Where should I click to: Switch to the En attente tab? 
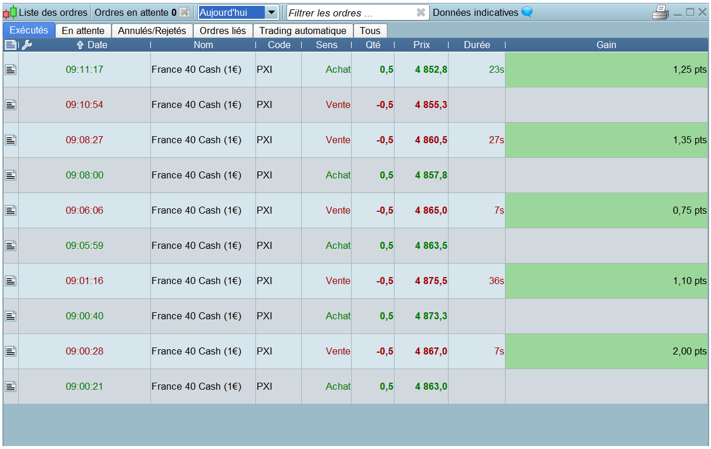83,31
